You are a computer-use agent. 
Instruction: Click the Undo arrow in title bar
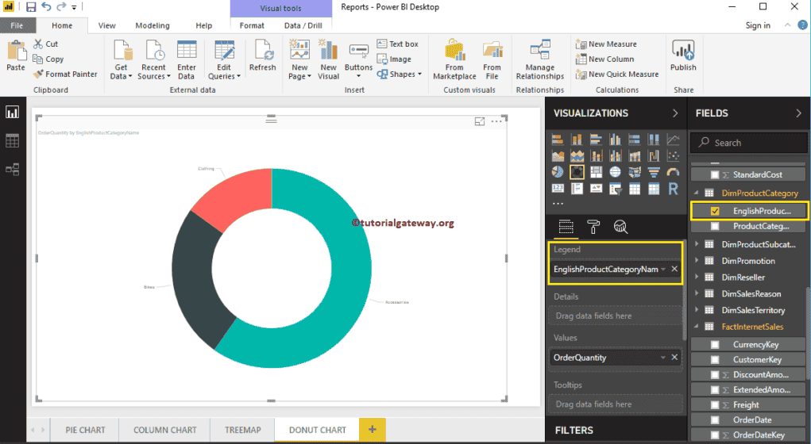tap(47, 6)
